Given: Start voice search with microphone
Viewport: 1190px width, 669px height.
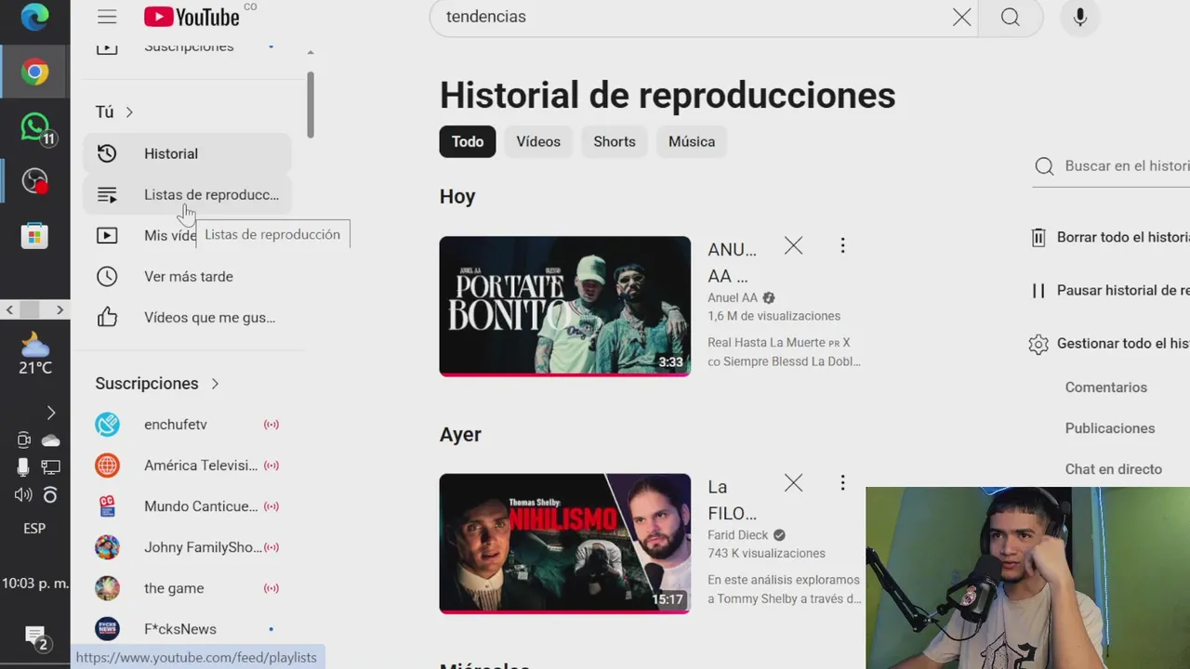Looking at the screenshot, I should 1079,17.
